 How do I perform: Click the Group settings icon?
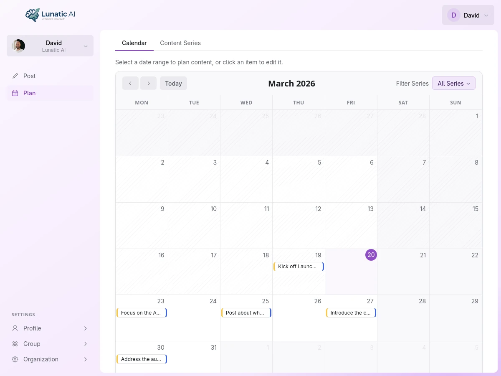15,344
